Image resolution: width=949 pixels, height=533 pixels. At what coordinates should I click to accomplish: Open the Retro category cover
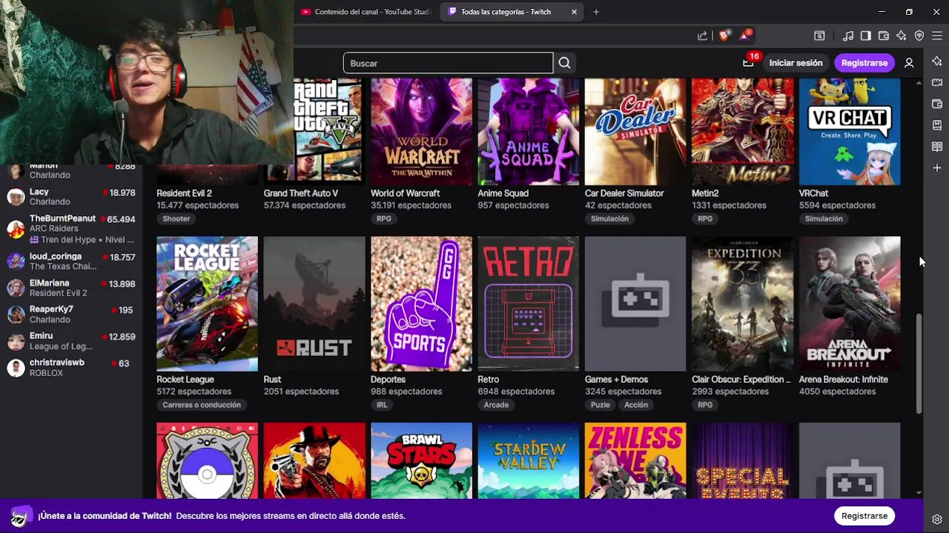click(528, 304)
